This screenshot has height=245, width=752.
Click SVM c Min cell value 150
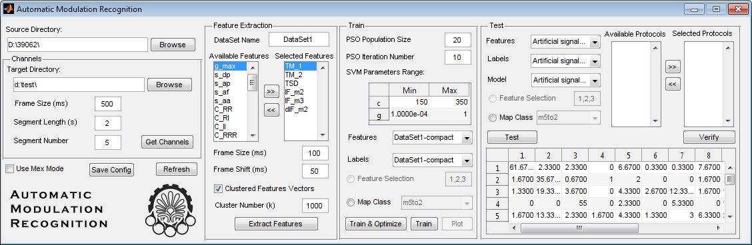coord(409,103)
